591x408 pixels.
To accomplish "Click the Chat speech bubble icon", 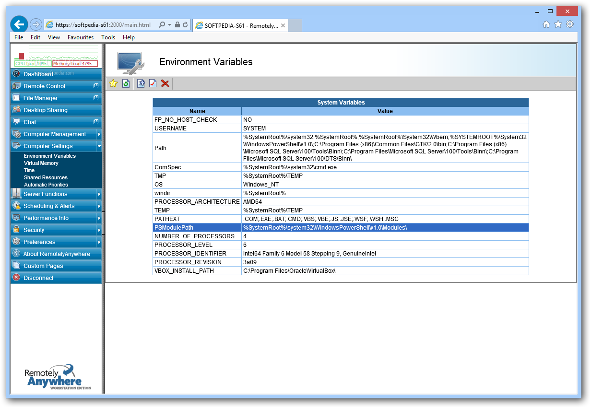I will pos(16,122).
